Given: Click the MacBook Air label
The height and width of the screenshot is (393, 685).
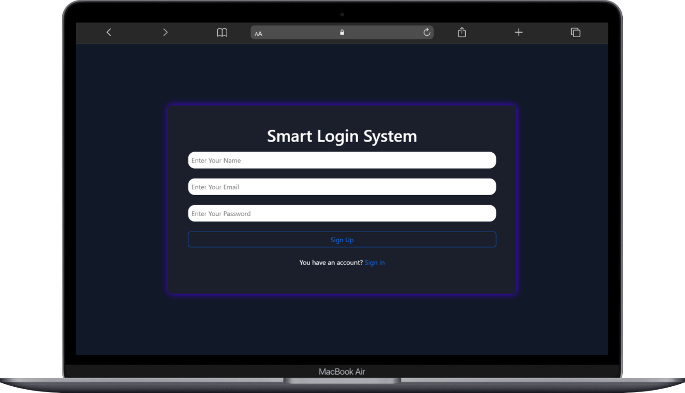Looking at the screenshot, I should click(x=342, y=372).
